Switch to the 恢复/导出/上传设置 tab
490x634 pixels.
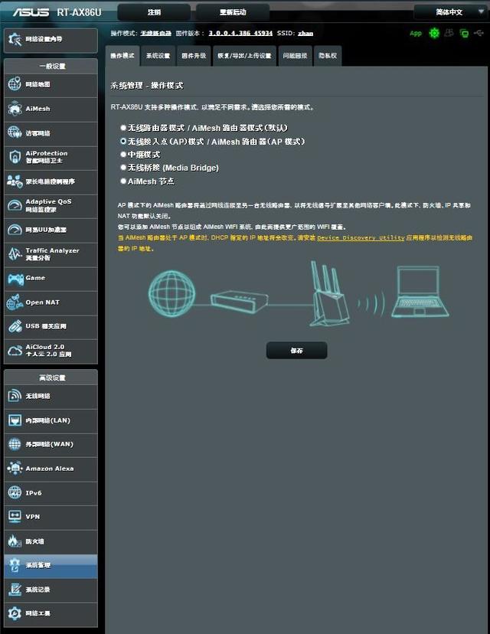(x=244, y=56)
